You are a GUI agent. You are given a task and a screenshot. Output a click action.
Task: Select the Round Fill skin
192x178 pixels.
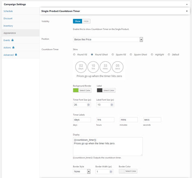point(74,54)
